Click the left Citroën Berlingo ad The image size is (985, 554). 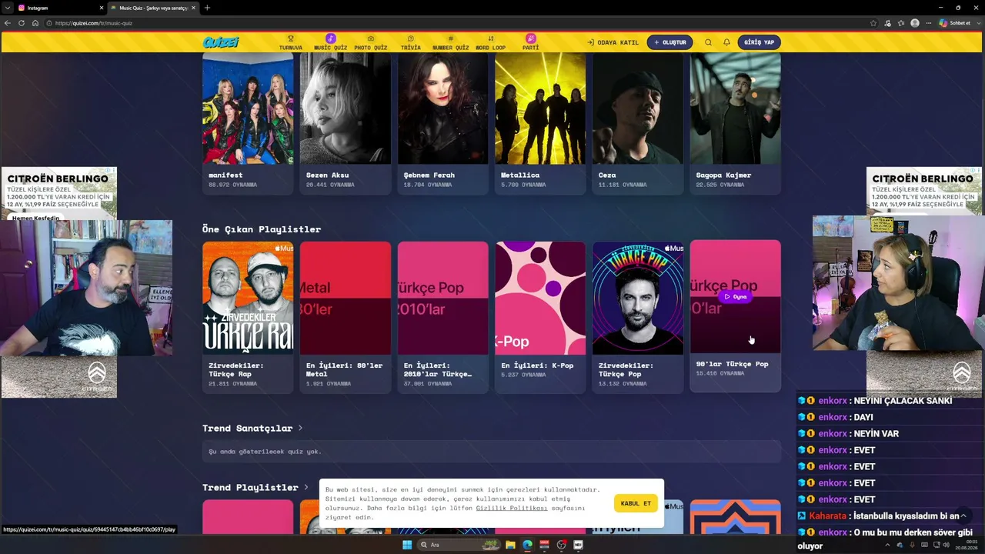click(59, 195)
